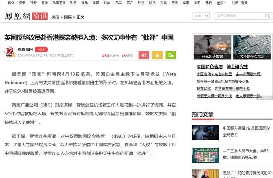Follow 观察者网 with 关注 button

coord(41,49)
